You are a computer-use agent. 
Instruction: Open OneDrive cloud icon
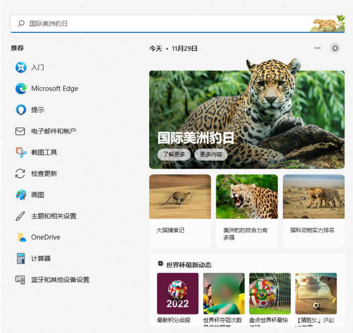(20, 237)
